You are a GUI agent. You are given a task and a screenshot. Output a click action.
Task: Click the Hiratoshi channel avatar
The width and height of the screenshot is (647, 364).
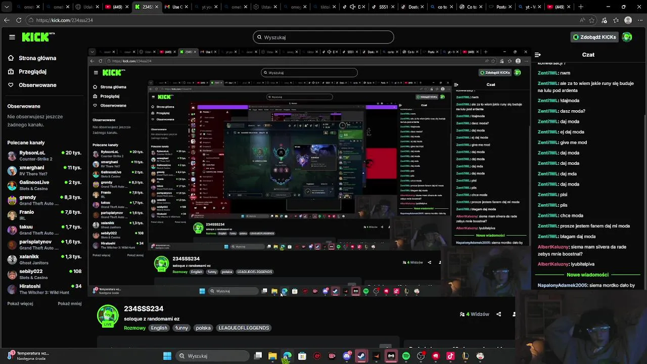coord(12,289)
